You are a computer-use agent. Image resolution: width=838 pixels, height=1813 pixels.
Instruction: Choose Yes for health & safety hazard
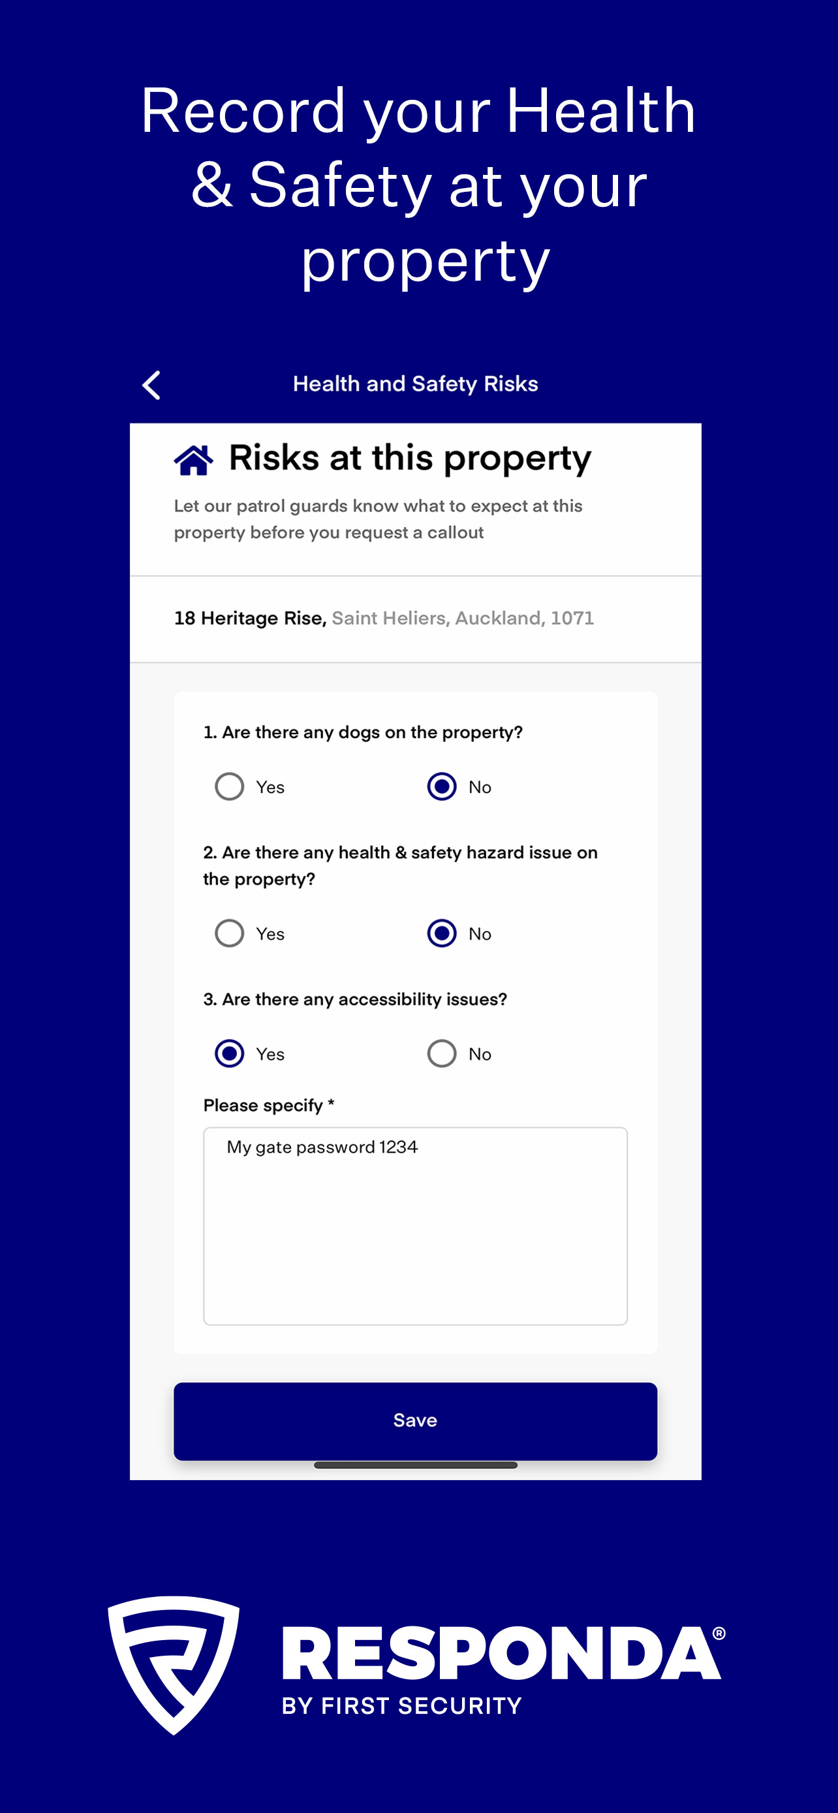229,933
